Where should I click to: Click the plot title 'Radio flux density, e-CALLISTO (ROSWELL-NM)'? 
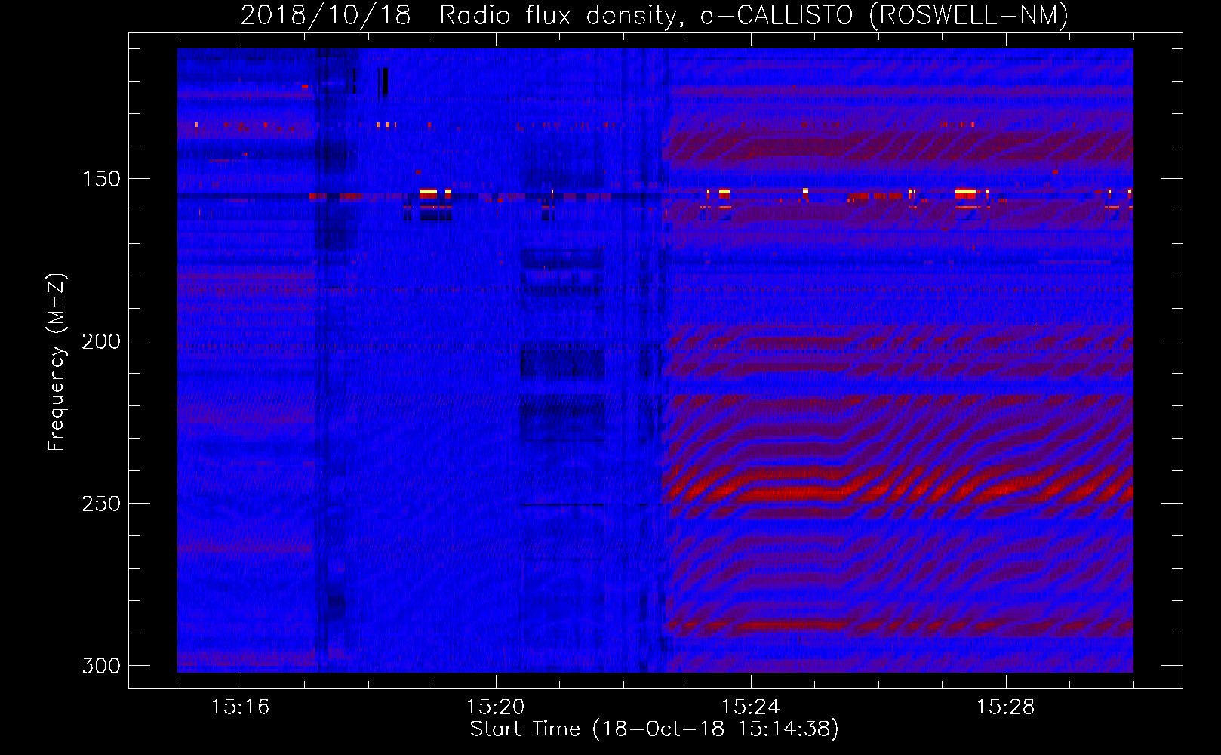[x=754, y=15]
